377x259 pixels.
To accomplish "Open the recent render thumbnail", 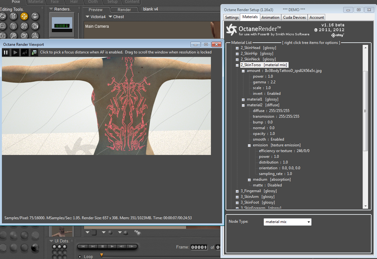I will click(x=62, y=25).
